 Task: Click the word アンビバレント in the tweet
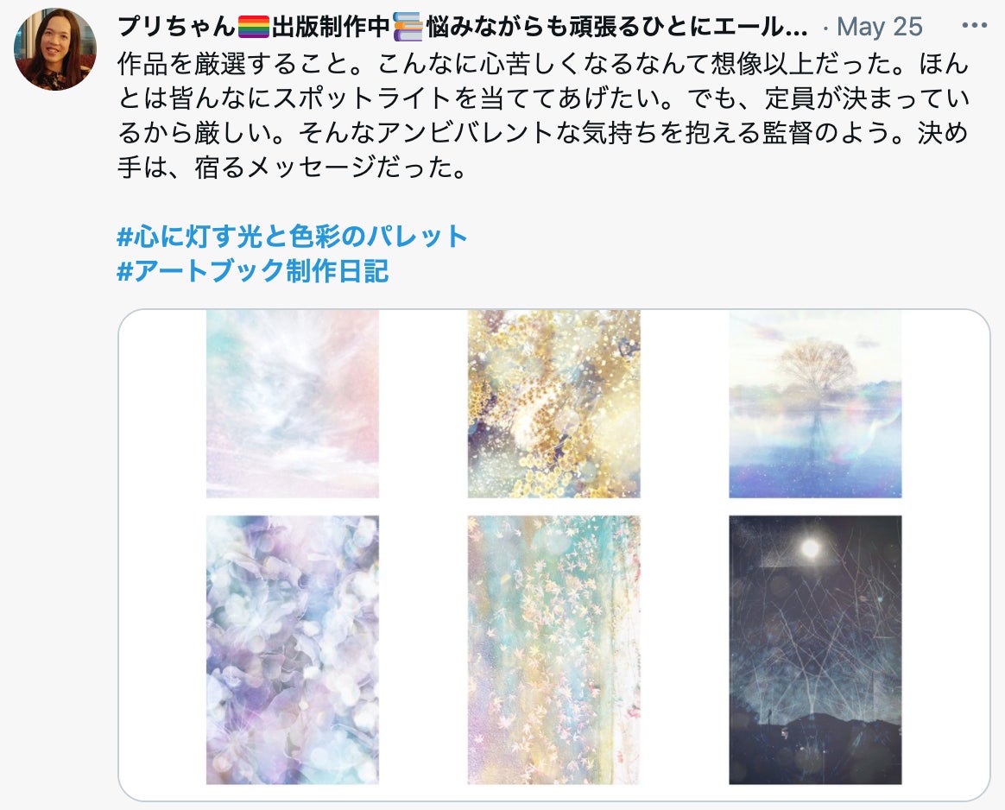465,133
